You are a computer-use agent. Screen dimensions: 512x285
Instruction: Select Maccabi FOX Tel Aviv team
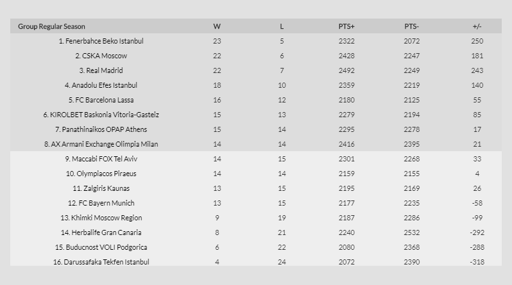(x=101, y=159)
